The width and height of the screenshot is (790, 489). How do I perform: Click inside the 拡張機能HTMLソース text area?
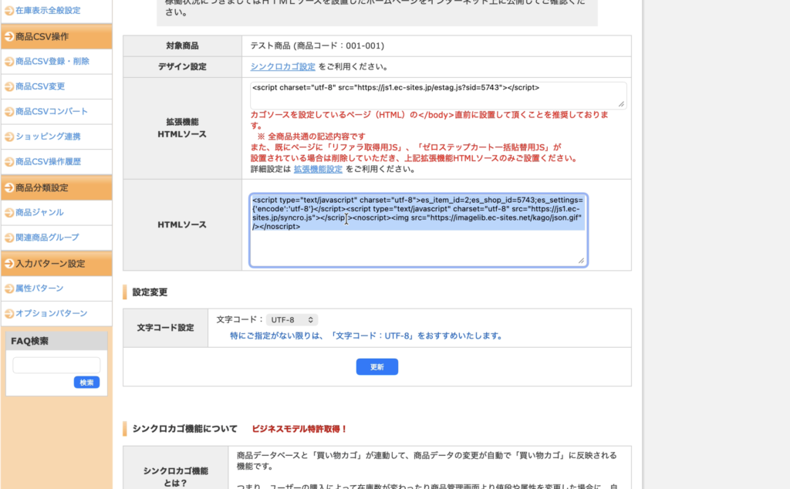pyautogui.click(x=438, y=95)
